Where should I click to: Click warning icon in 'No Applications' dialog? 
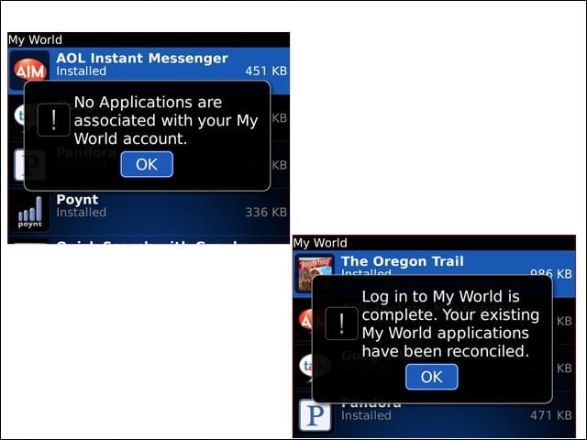point(54,120)
